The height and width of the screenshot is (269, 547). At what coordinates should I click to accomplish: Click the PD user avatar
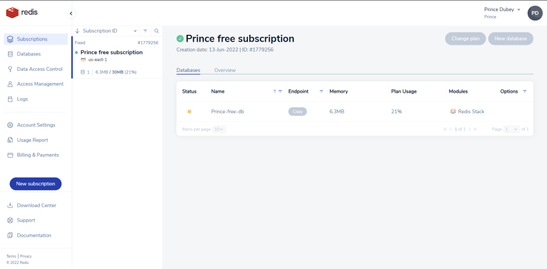[535, 13]
